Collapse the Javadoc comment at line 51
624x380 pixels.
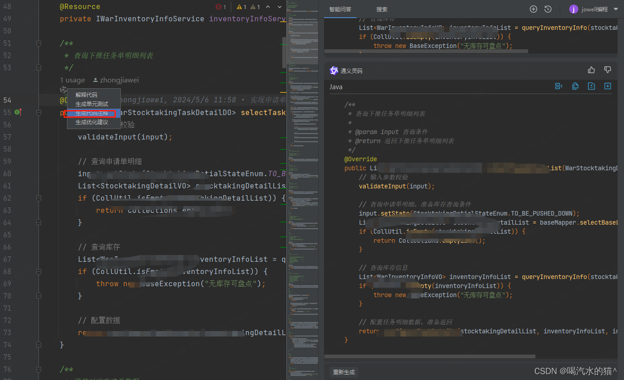(38, 43)
